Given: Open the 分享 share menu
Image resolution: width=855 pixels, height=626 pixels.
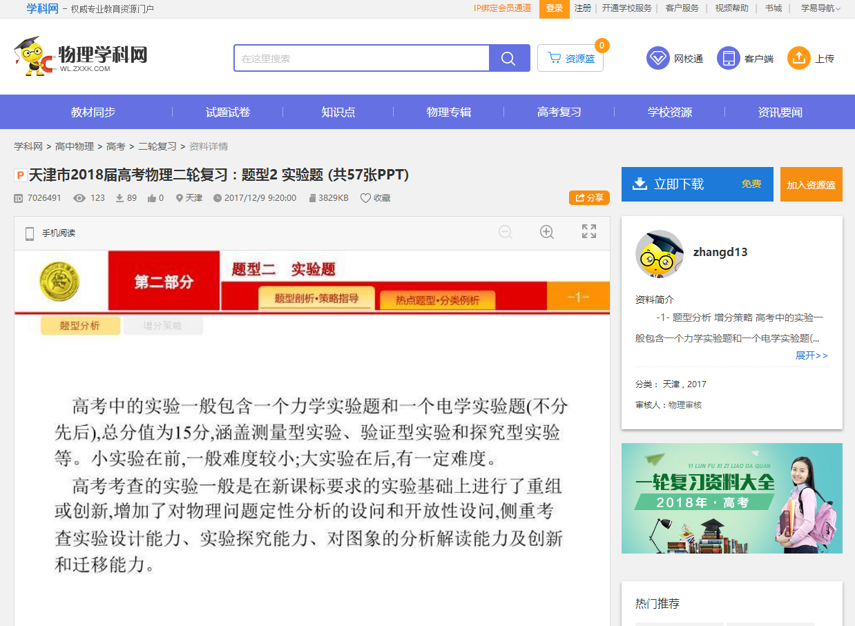Looking at the screenshot, I should pos(589,198).
